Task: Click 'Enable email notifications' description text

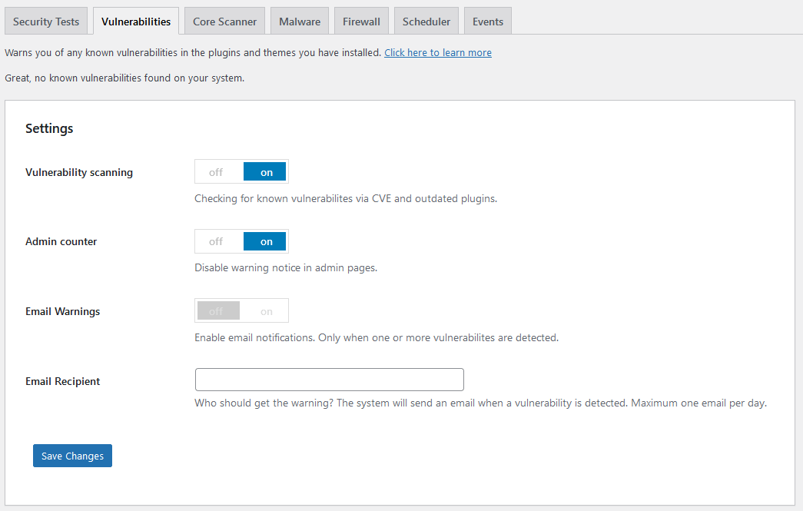Action: [377, 338]
